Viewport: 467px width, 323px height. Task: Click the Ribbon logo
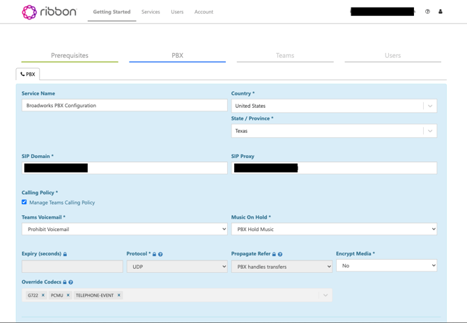pos(49,13)
